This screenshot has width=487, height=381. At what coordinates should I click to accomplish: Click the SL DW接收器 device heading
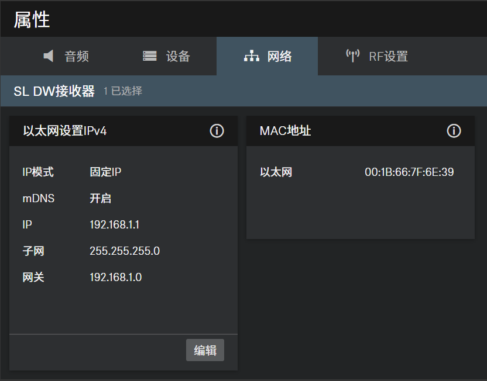[54, 91]
